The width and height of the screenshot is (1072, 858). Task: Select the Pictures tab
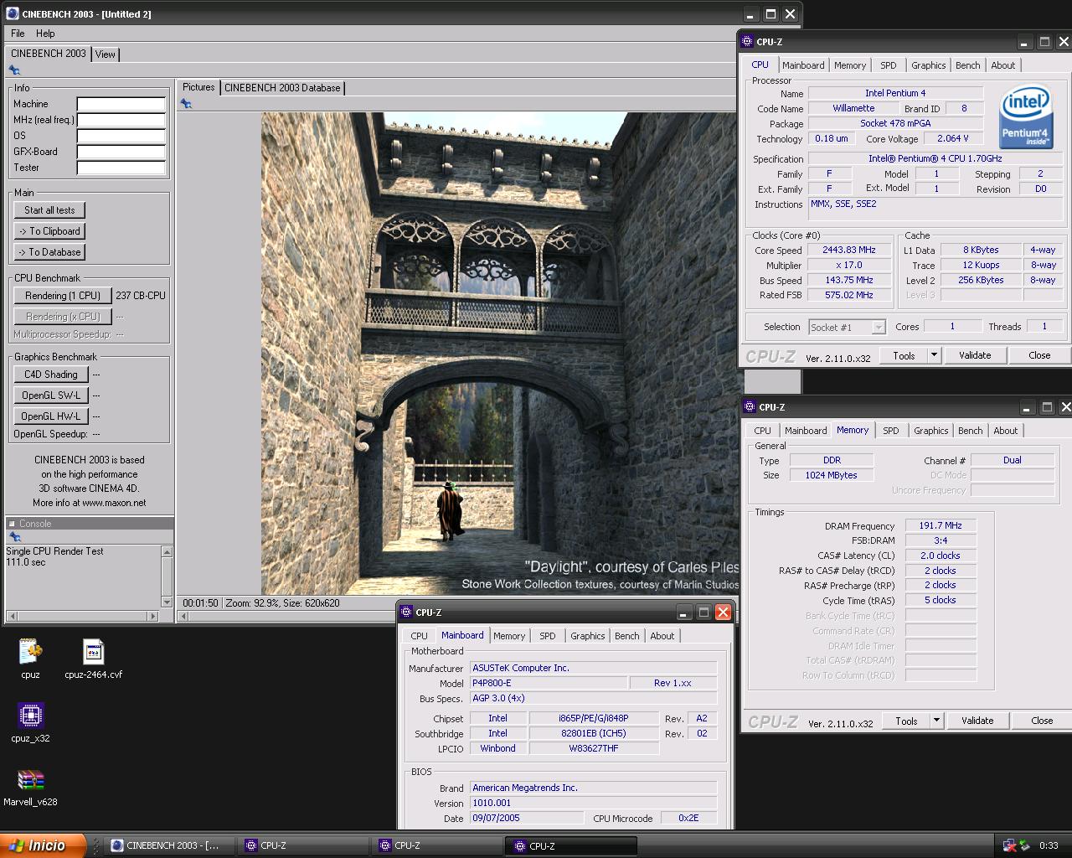(198, 87)
